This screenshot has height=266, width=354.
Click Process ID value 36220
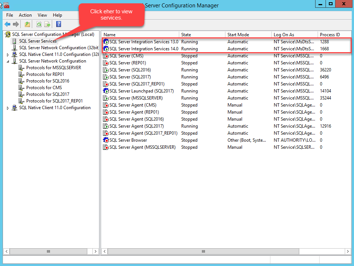point(325,70)
